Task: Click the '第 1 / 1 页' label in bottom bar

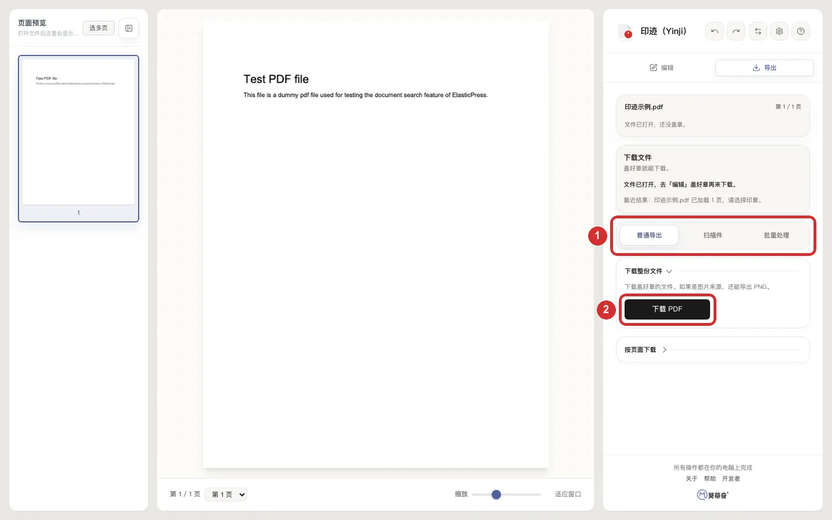Action: (185, 494)
